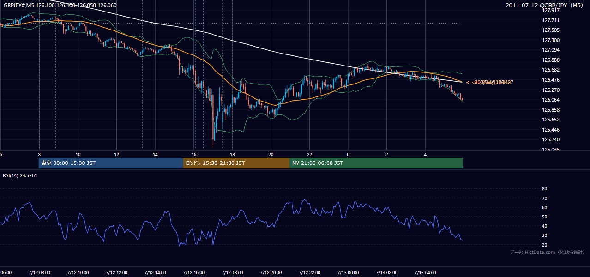Click price level 126.476 on the axis
Viewport: 590px width, 277px height.
click(x=550, y=80)
